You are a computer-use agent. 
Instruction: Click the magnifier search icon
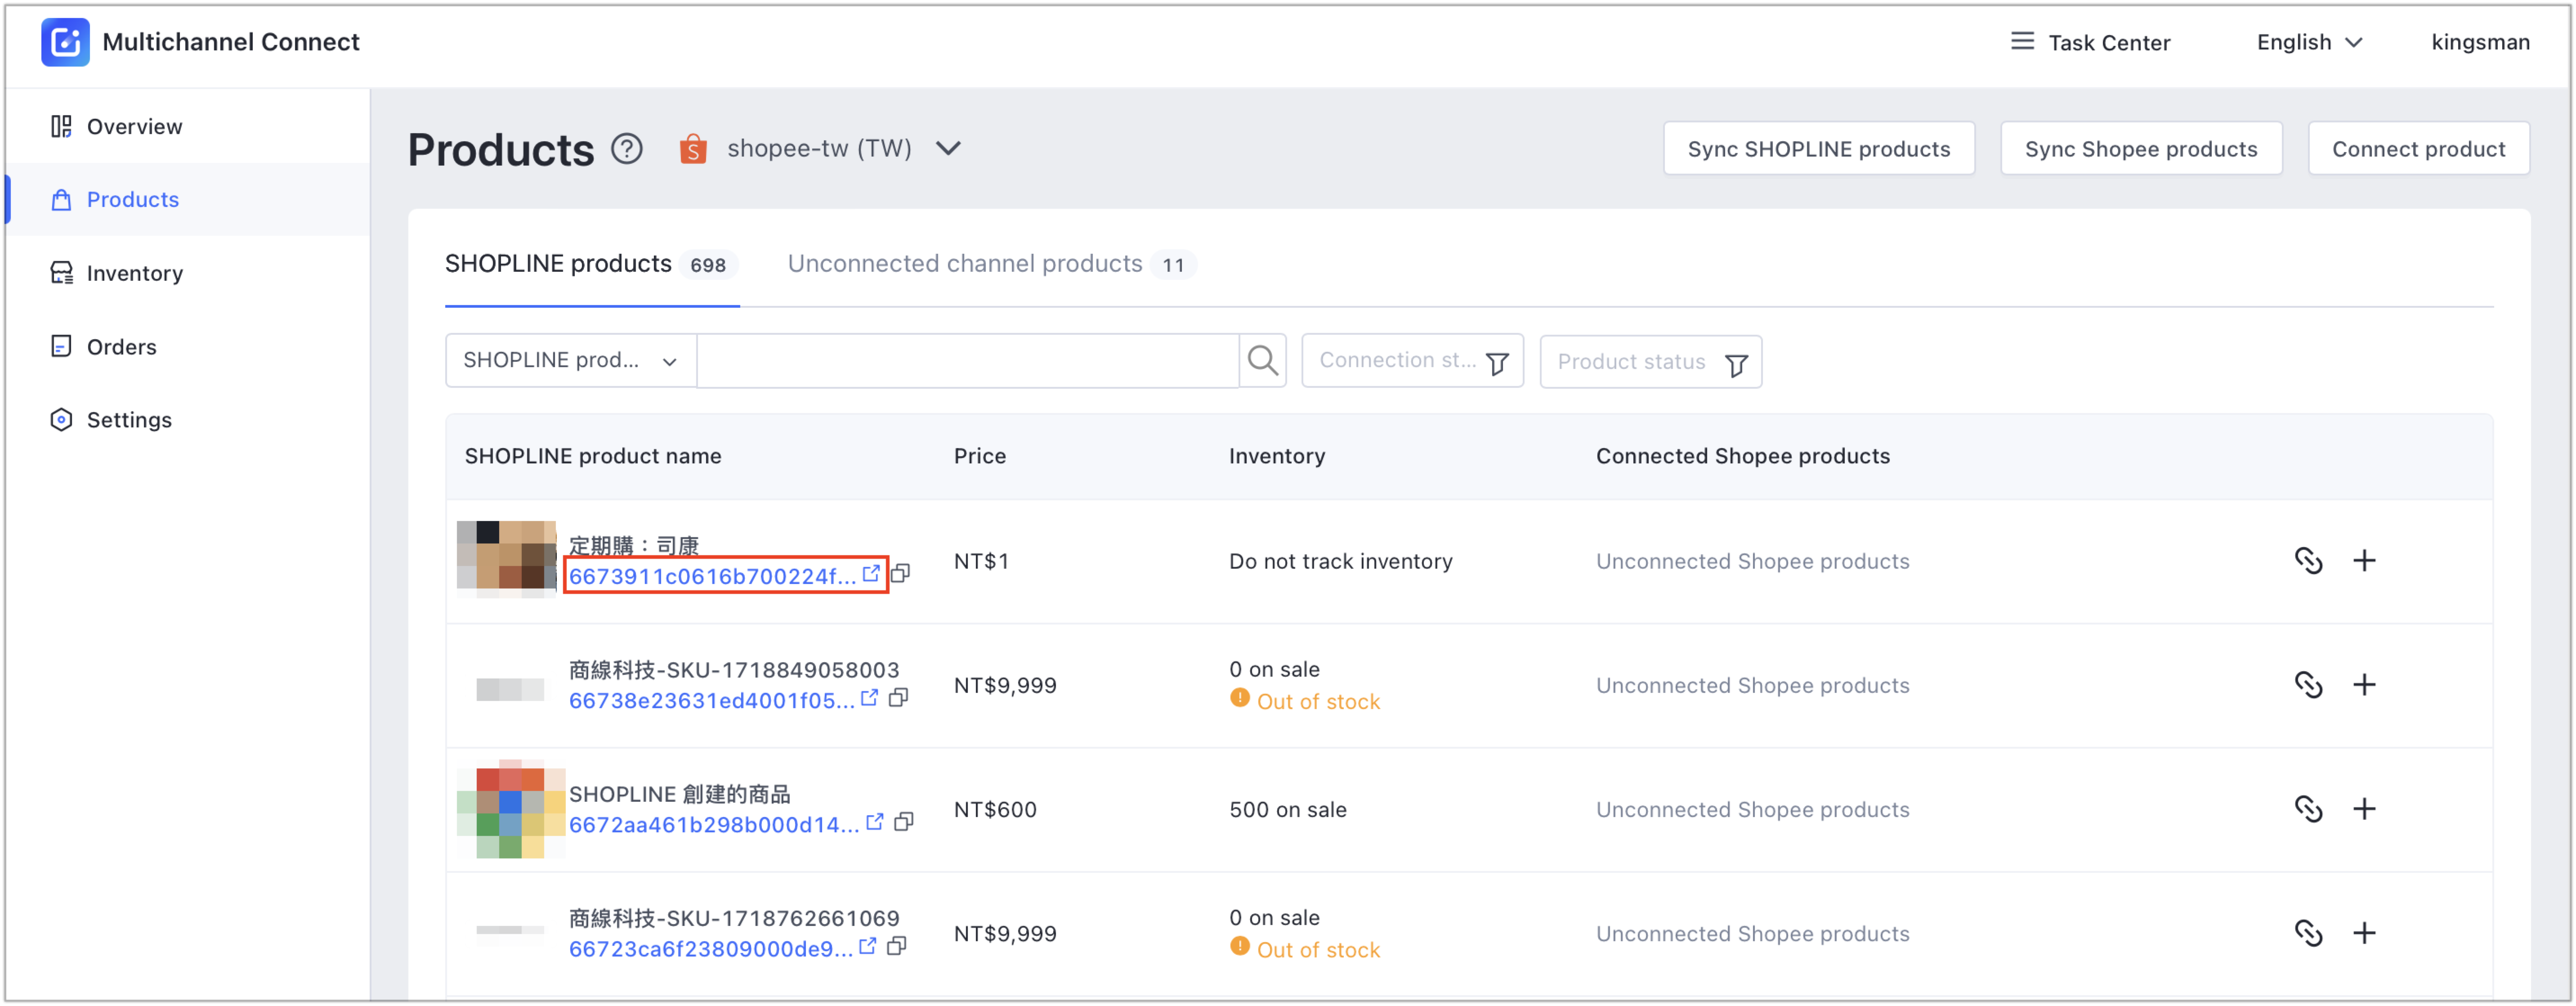coord(1262,360)
